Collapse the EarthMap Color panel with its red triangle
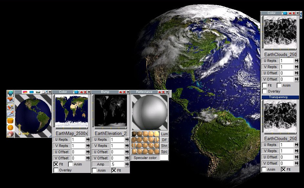Viewport: 304px width, 188px height. tap(82, 92)
